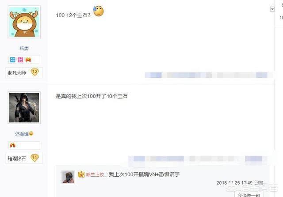This screenshot has width=283, height=197.
Task: Click the level 11 gold heart badge
Action: tap(34, 158)
